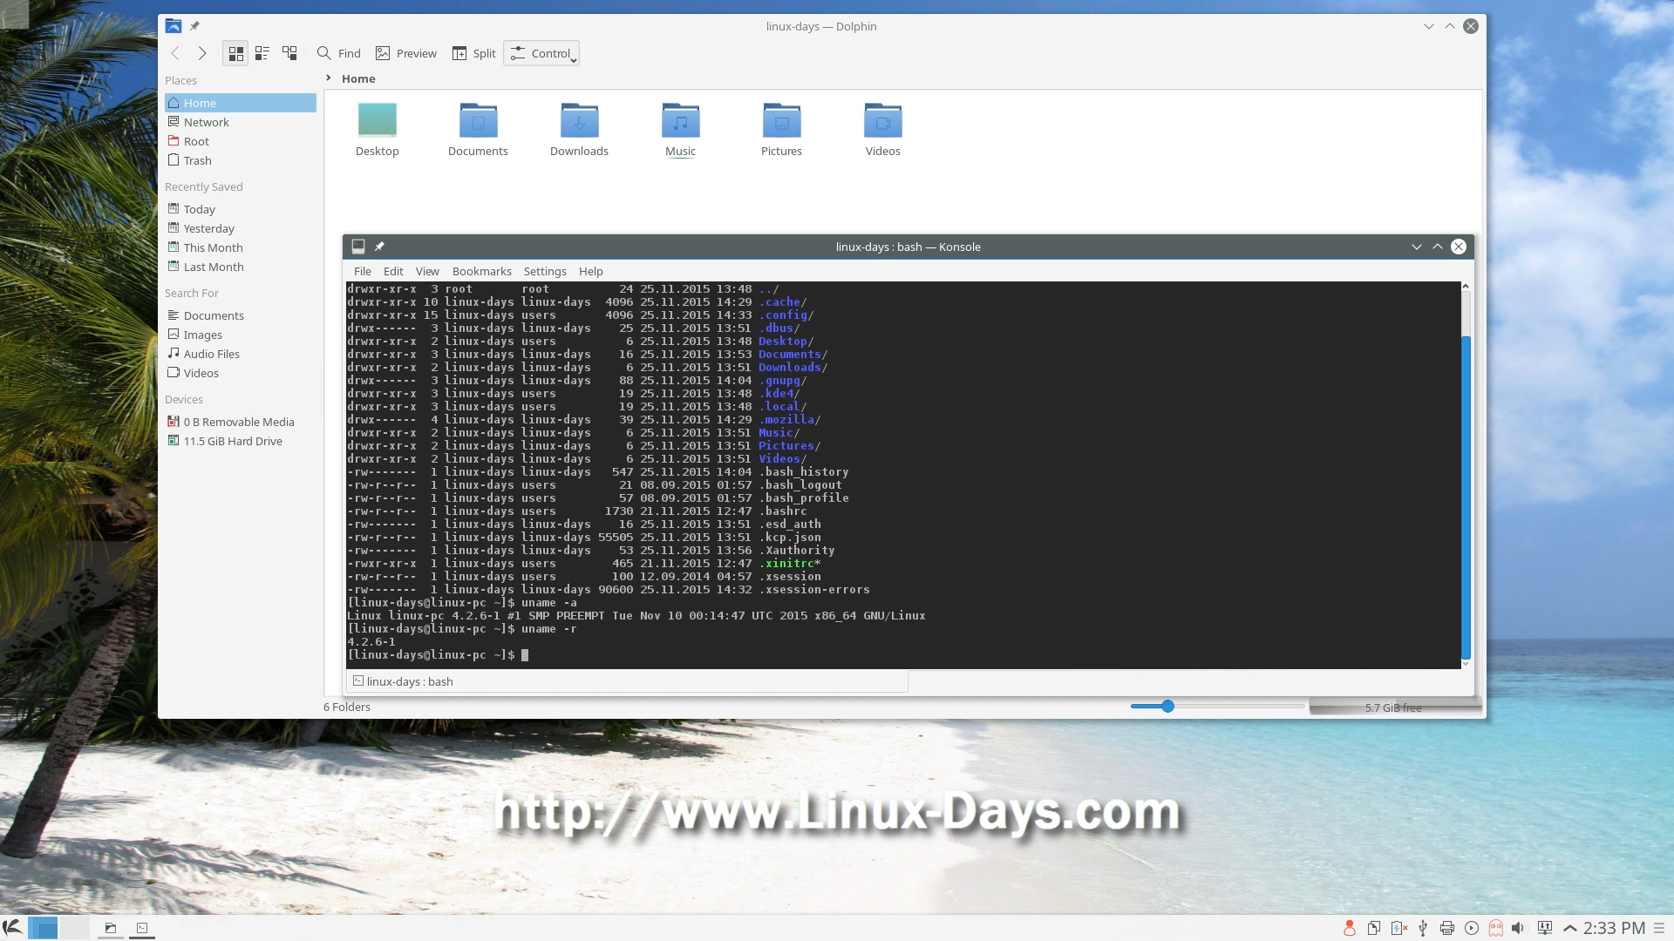This screenshot has width=1674, height=941.
Task: Open the Downloads folder icon
Action: click(579, 122)
